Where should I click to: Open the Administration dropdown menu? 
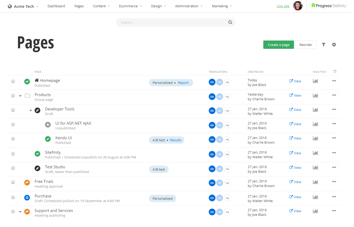[x=189, y=6]
